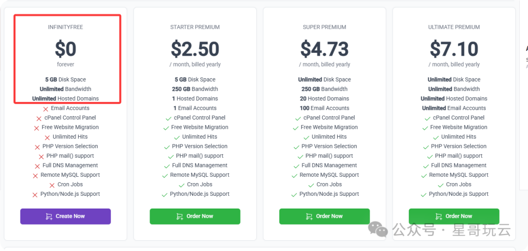Click the red X next to Cron Jobs in InfinityFree
Viewport: 528px width, 251px height.
(52, 185)
